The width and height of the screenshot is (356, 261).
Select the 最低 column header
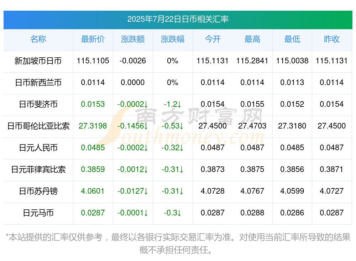pyautogui.click(x=292, y=39)
